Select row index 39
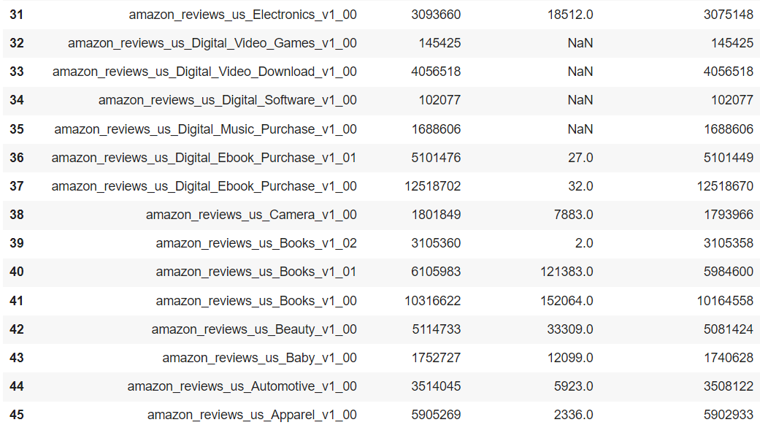This screenshot has height=425, width=768. point(17,243)
